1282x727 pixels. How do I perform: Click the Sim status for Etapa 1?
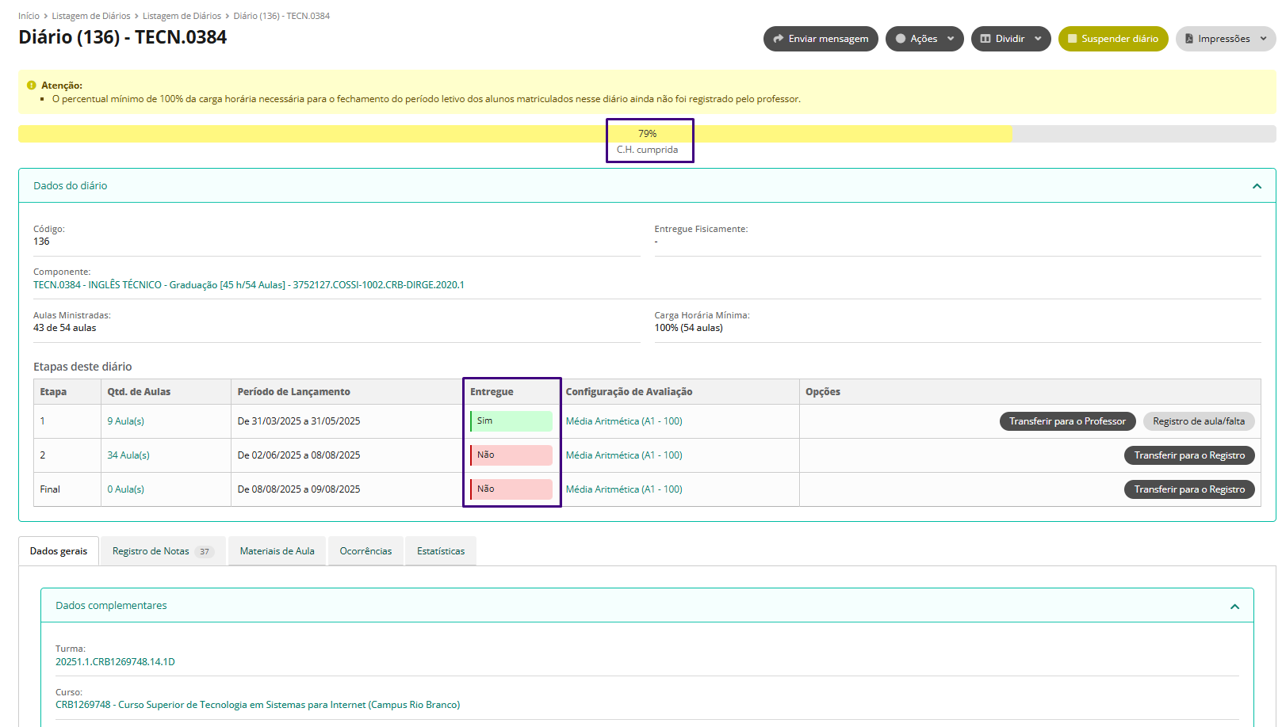(511, 421)
